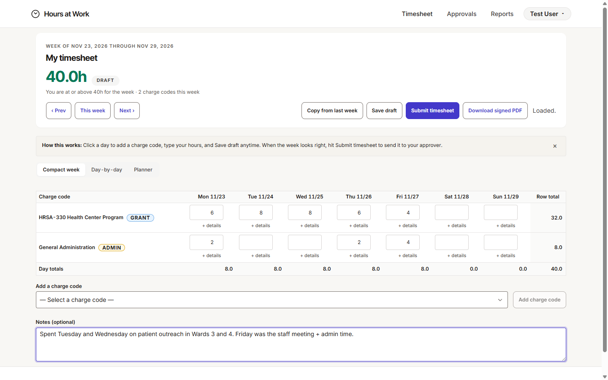The height and width of the screenshot is (380, 608).
Task: Click the DRAFT status badge
Action: pos(105,80)
